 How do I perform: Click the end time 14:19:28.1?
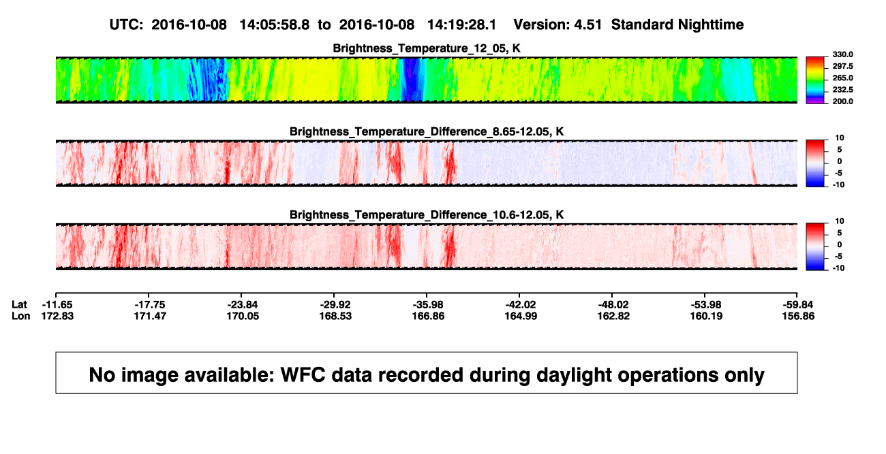tap(461, 25)
